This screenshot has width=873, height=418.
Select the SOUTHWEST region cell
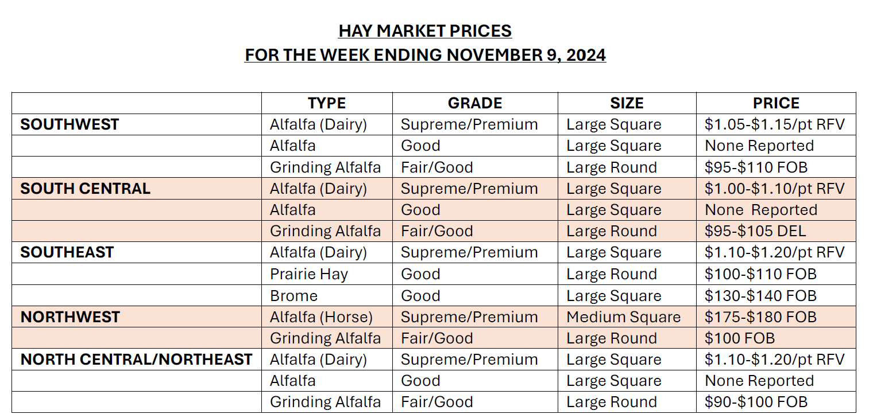coord(69,124)
